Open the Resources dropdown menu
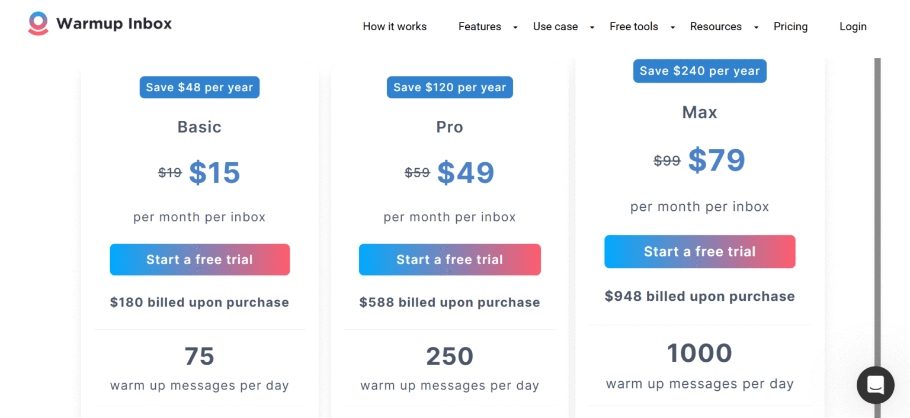This screenshot has width=910, height=418. [716, 27]
